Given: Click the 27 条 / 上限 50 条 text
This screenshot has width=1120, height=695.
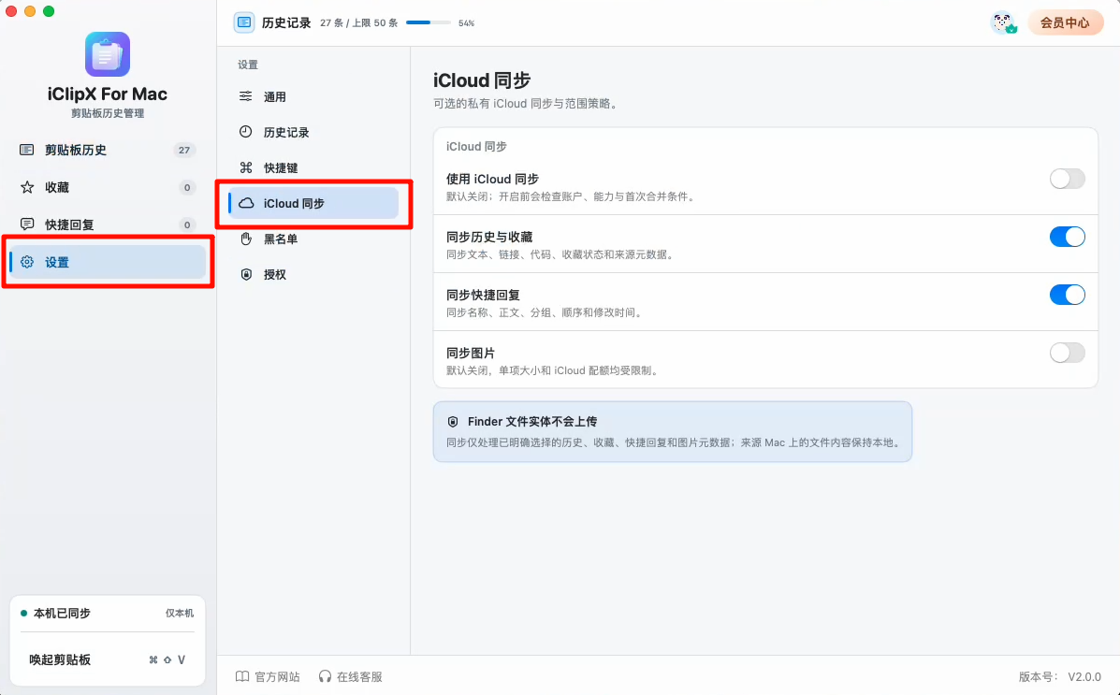Looking at the screenshot, I should [x=358, y=22].
